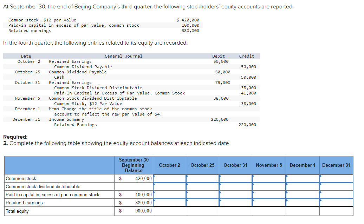Activate Paid-in capital cell under October 31
This screenshot has height=224, width=364.
(235, 195)
